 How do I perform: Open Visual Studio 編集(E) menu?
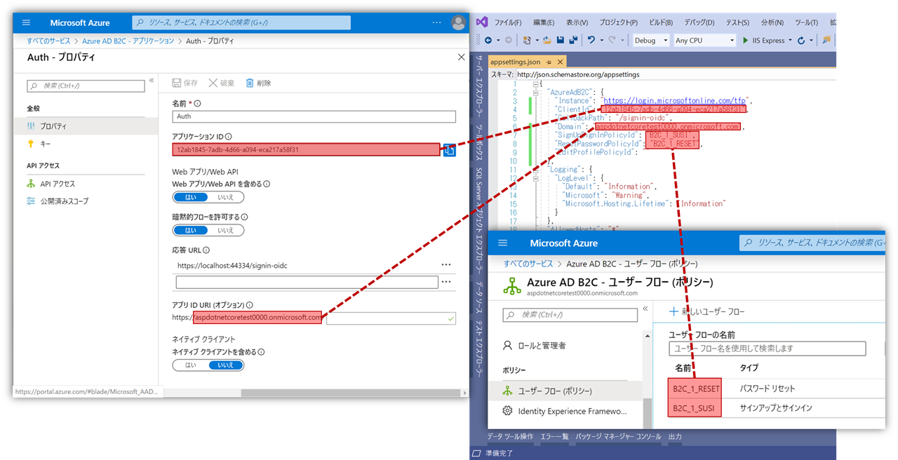pos(544,22)
